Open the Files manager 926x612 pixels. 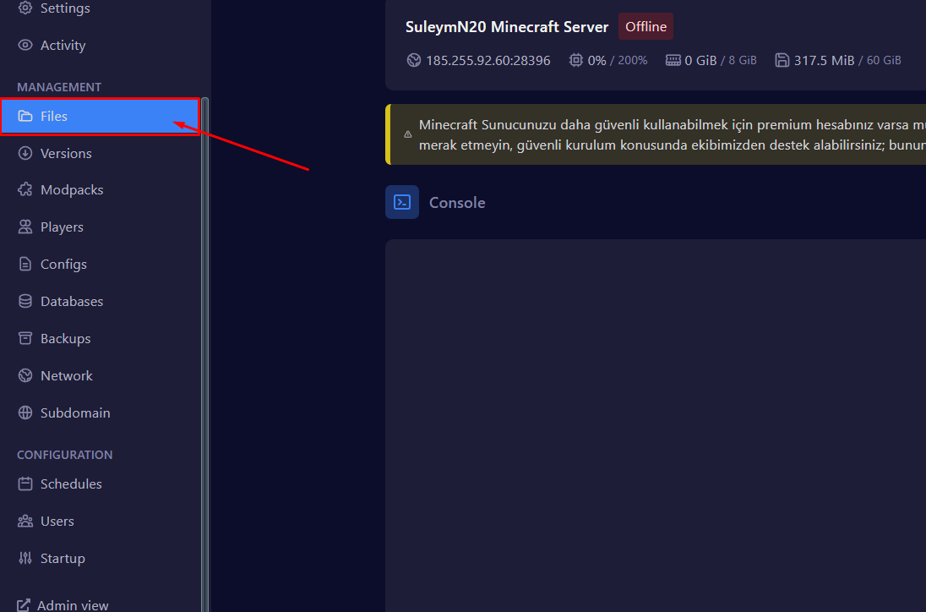101,117
